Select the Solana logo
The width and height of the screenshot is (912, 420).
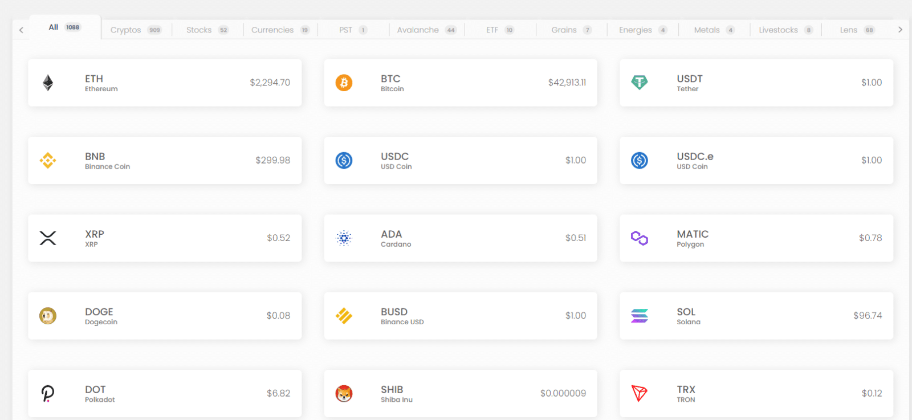tap(640, 316)
